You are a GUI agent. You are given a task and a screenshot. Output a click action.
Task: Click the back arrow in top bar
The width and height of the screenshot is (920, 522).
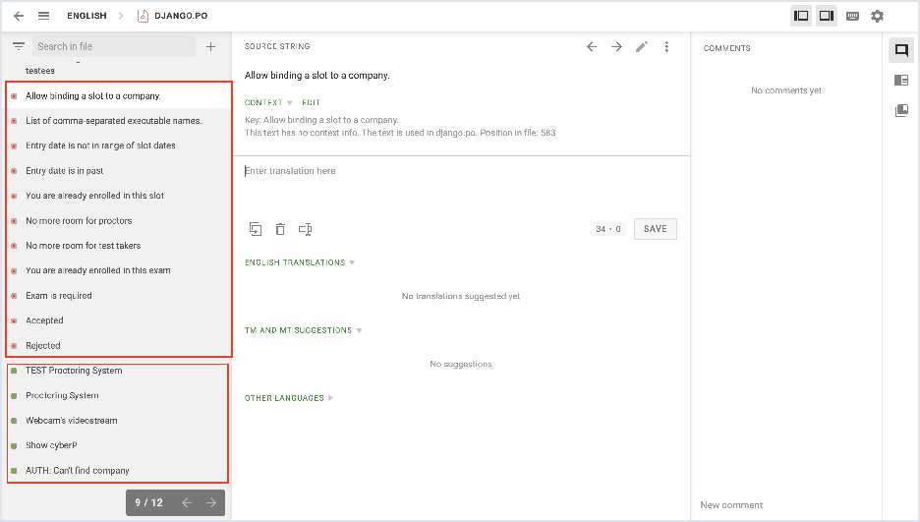[x=19, y=16]
